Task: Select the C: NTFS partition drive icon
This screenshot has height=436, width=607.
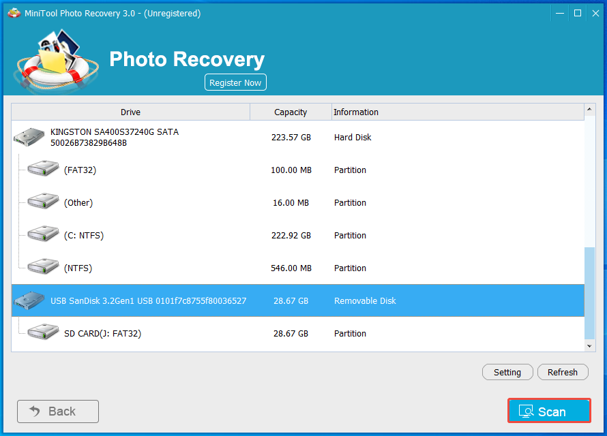Action: coord(43,234)
